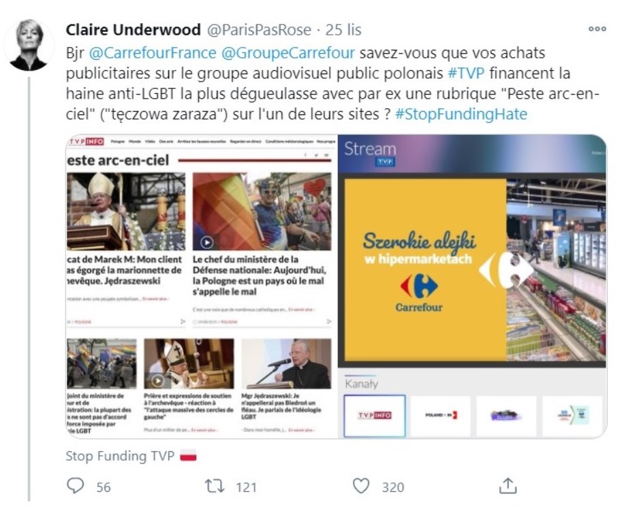Screen dimensions: 637x526
Task: Click the Stream TVP logo
Action: 370,153
